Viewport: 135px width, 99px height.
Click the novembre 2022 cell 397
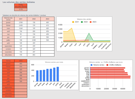coord(34,52)
